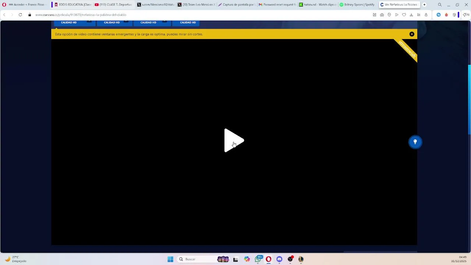Image resolution: width=471 pixels, height=265 pixels.
Task: Open a new browser tab
Action: (x=424, y=5)
